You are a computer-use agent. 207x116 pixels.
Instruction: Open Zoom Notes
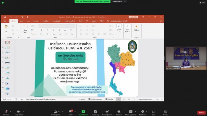pyautogui.click(x=165, y=112)
